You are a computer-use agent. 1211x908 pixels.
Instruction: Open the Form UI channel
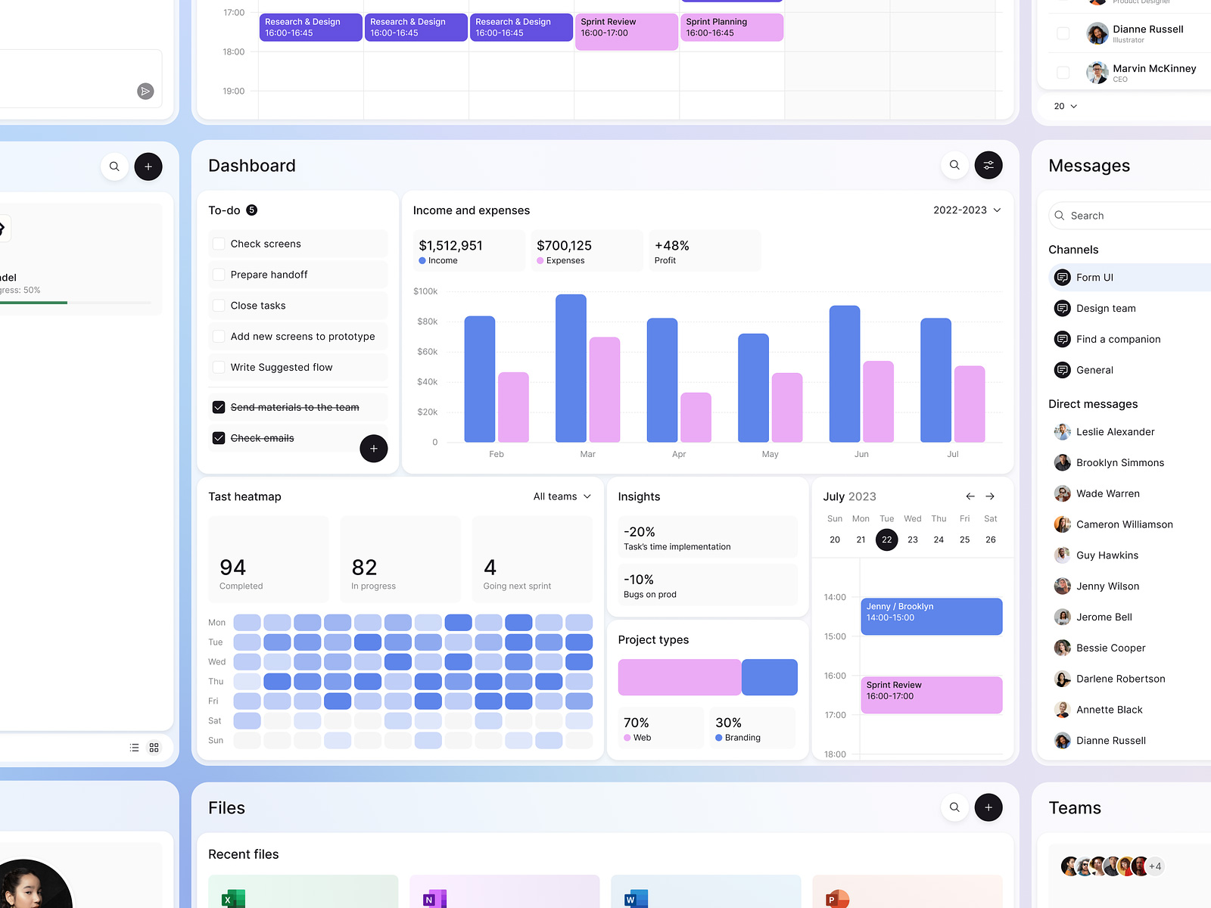tap(1094, 277)
